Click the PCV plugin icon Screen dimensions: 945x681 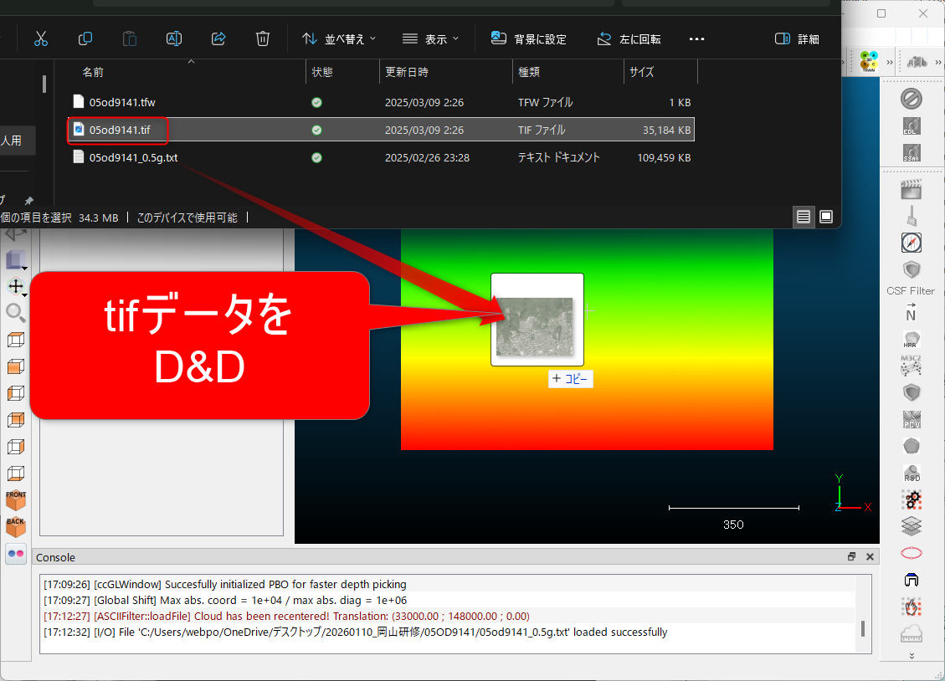pyautogui.click(x=911, y=419)
